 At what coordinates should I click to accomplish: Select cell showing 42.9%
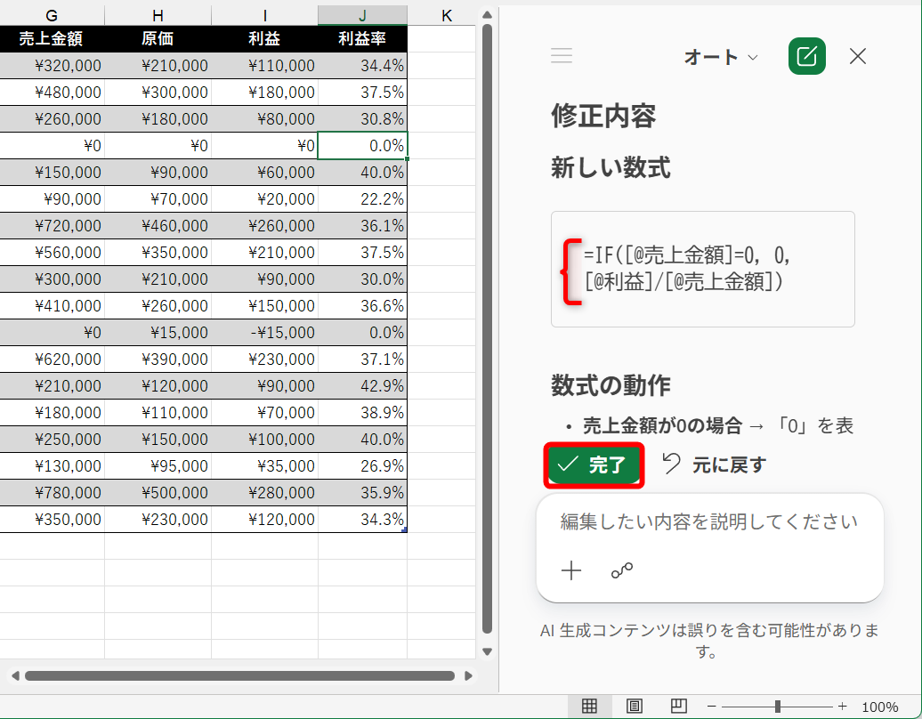click(x=362, y=385)
